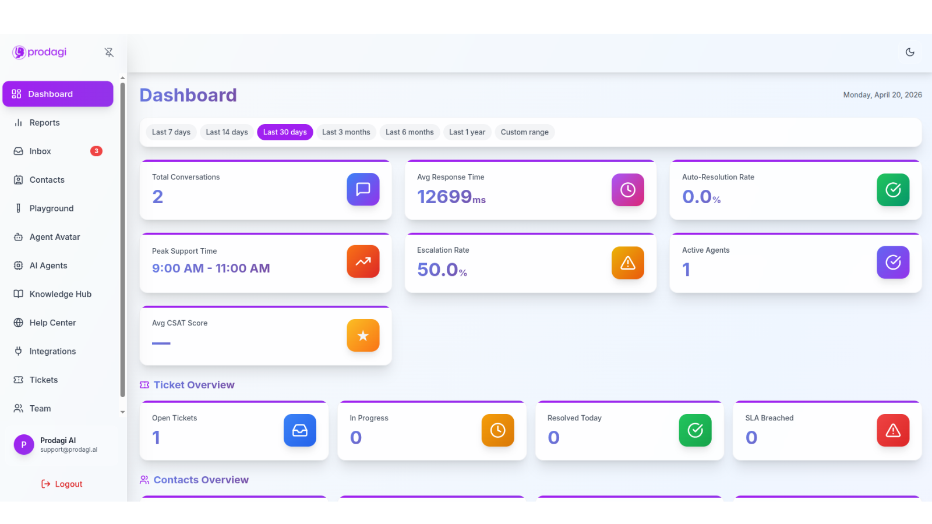Choose the Custom range date filter

pos(524,132)
